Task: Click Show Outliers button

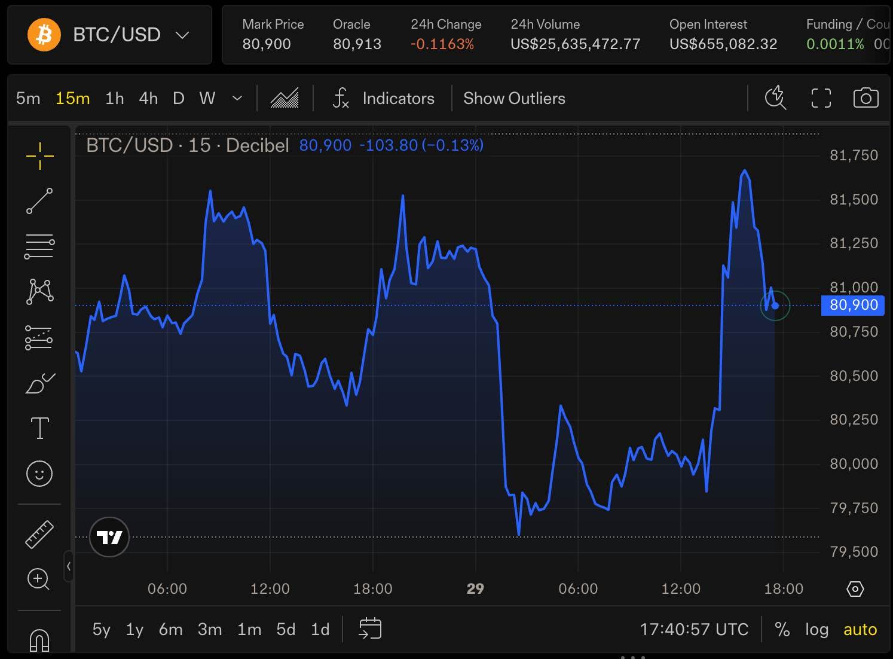Action: [514, 98]
